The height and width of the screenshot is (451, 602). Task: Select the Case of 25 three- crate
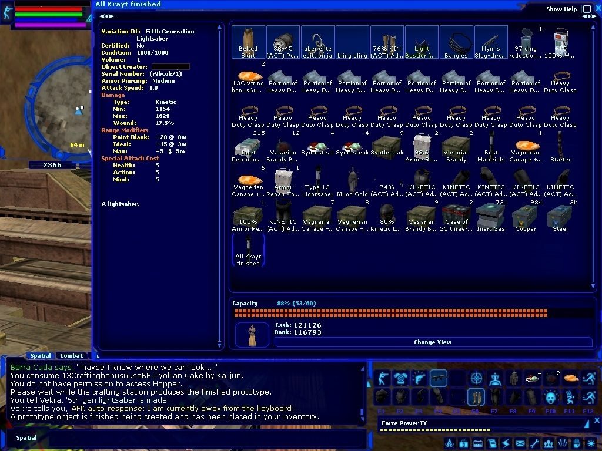click(x=456, y=217)
